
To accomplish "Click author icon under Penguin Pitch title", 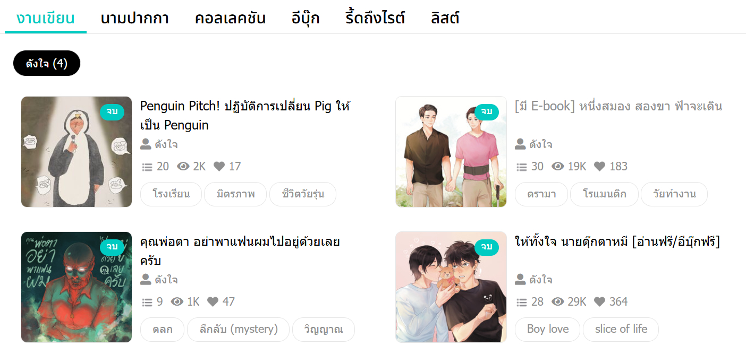I will 146,144.
